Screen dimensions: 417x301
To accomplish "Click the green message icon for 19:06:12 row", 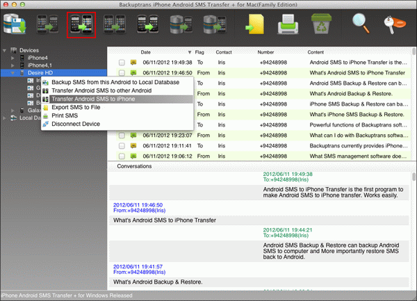I will coord(133,156).
